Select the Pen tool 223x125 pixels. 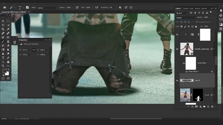pyautogui.click(x=8, y=58)
